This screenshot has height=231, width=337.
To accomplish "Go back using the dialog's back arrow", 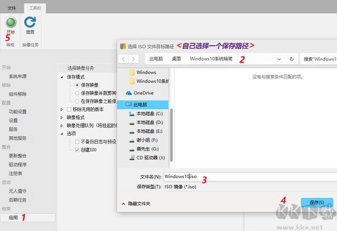I will coord(124,59).
